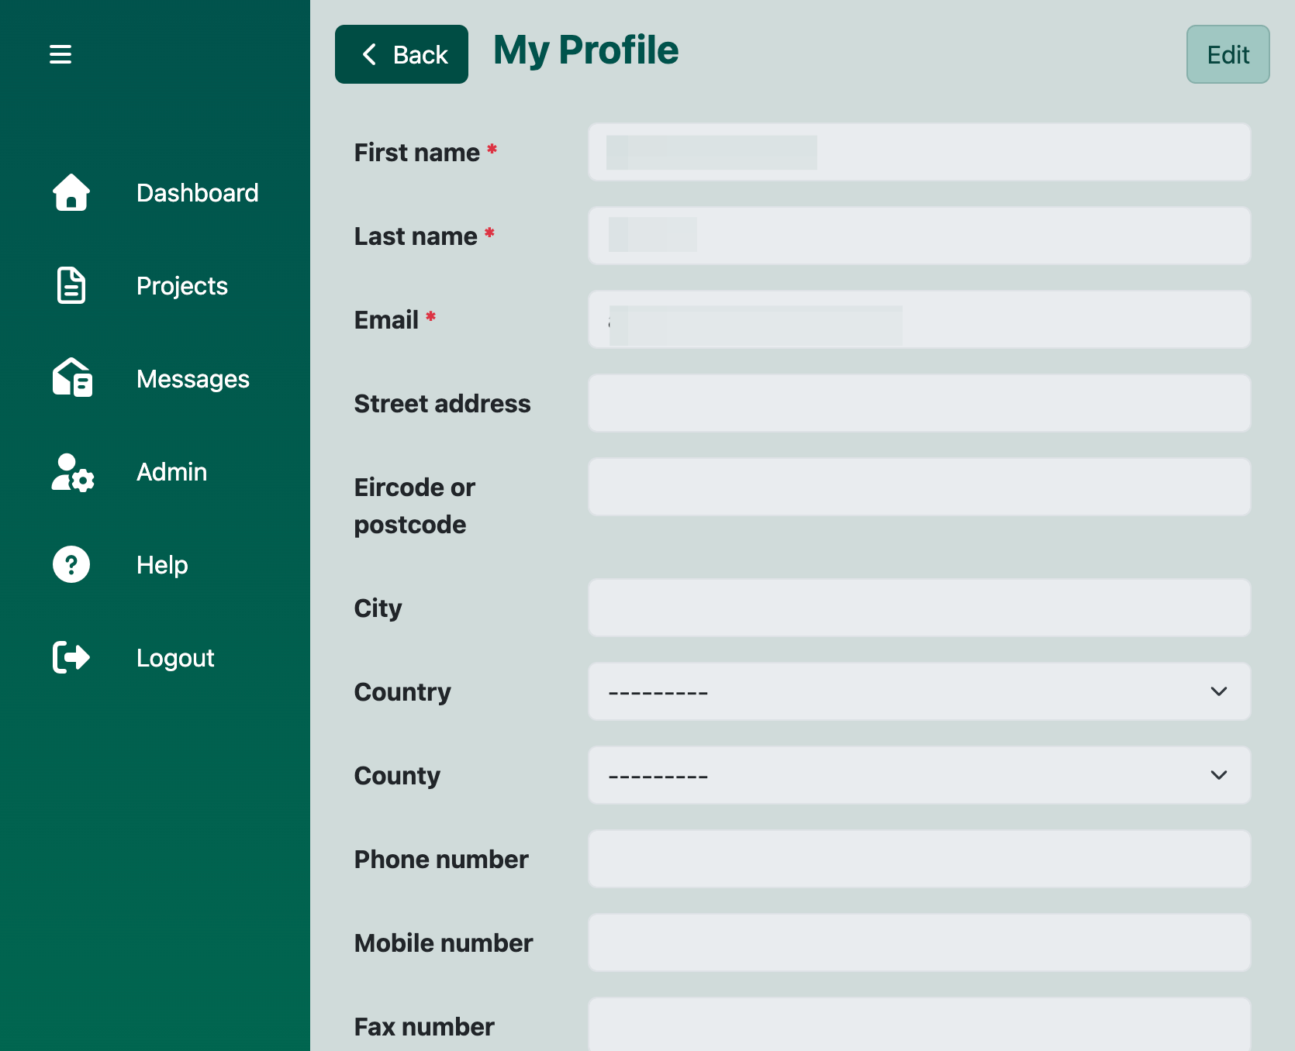Focus the First name field

920,152
